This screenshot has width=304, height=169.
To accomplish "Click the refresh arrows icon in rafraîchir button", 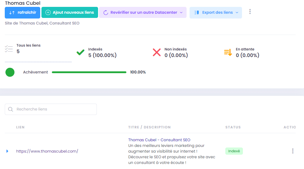I will [x=12, y=13].
